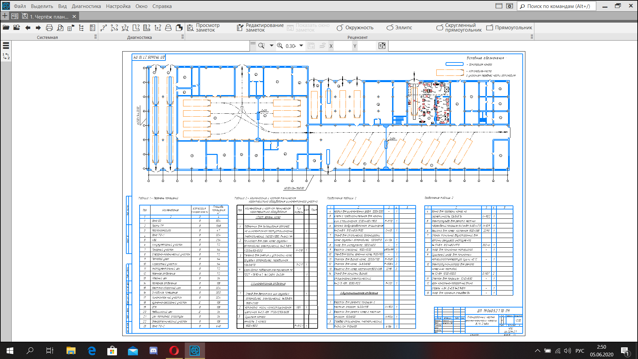Select the Прямоугольник reviewer tool
The width and height of the screenshot is (638, 359).
coord(509,28)
